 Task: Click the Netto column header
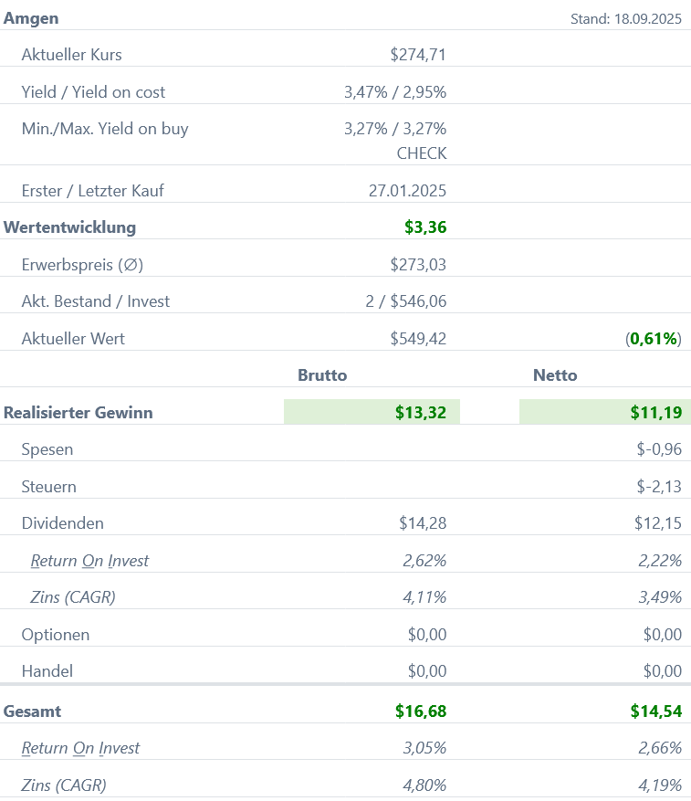pyautogui.click(x=555, y=375)
